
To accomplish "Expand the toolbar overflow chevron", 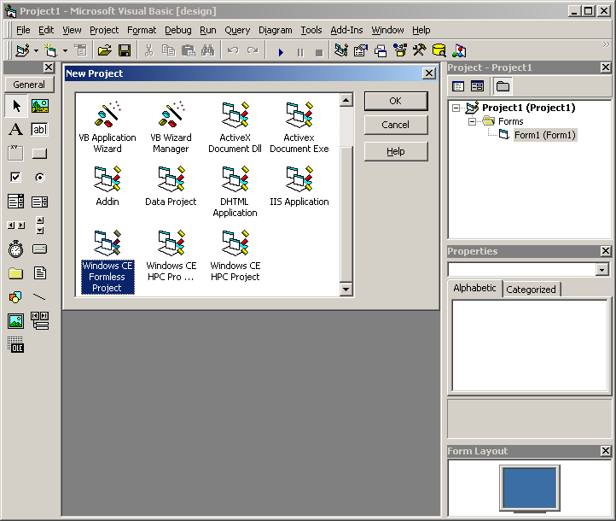I will pos(606,44).
